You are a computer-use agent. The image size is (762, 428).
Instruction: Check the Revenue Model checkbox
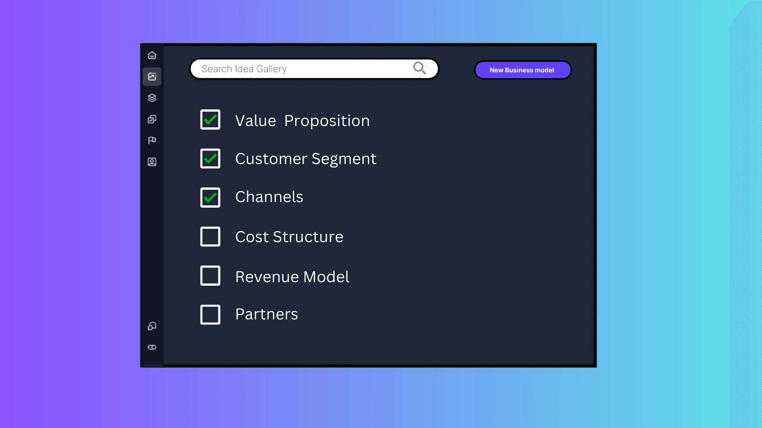pyautogui.click(x=210, y=275)
